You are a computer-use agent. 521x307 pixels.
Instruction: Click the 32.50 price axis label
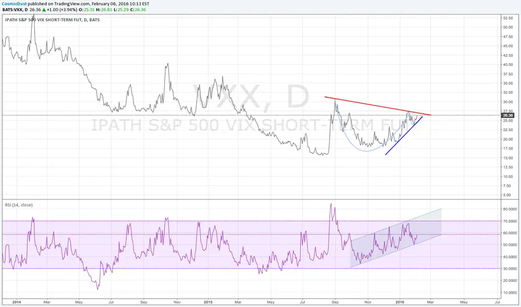[x=508, y=93]
